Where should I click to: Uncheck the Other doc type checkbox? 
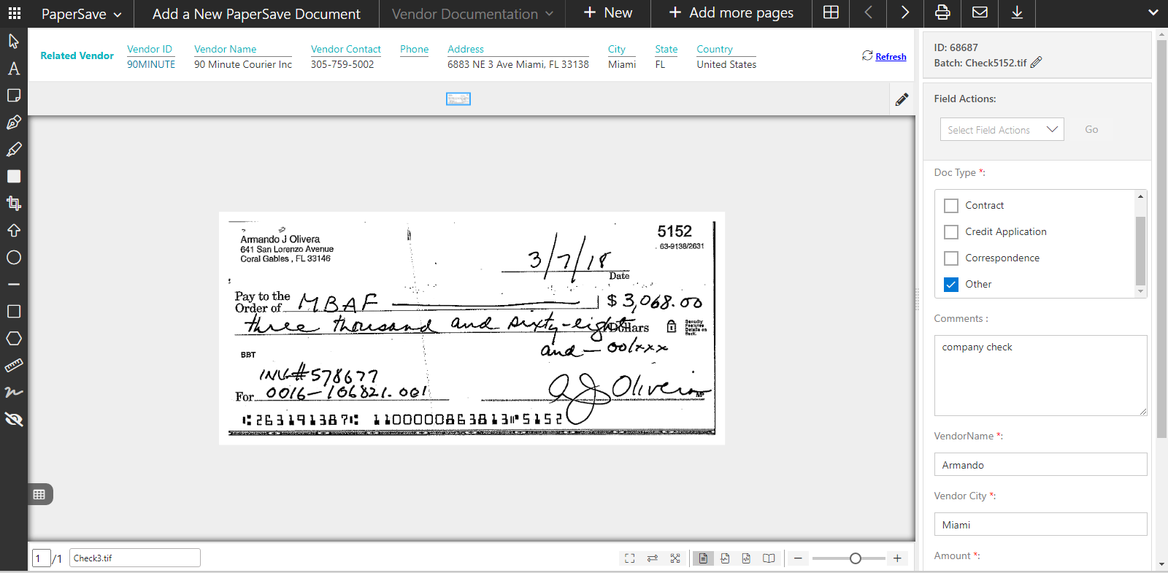pos(951,285)
